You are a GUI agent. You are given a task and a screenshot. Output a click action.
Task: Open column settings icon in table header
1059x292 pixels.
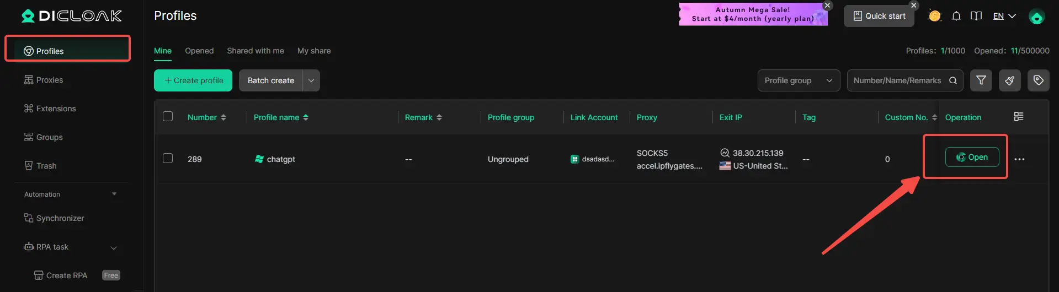1019,117
